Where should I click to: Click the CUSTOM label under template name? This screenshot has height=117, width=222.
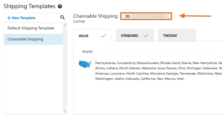tap(79, 21)
